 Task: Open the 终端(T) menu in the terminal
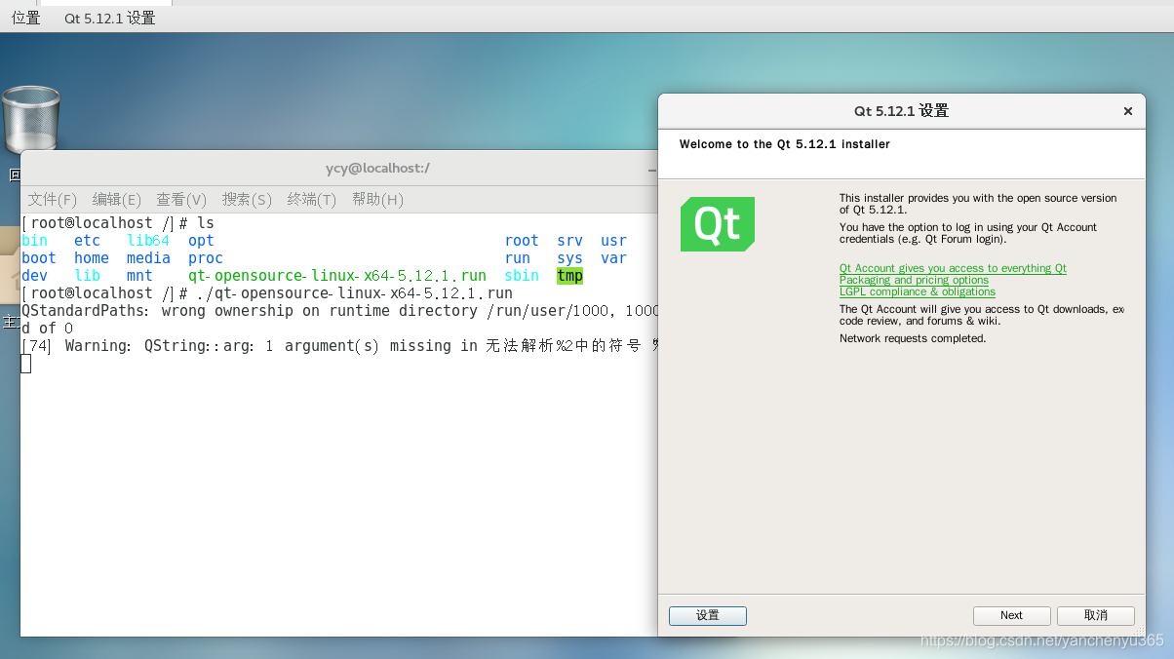pos(311,199)
